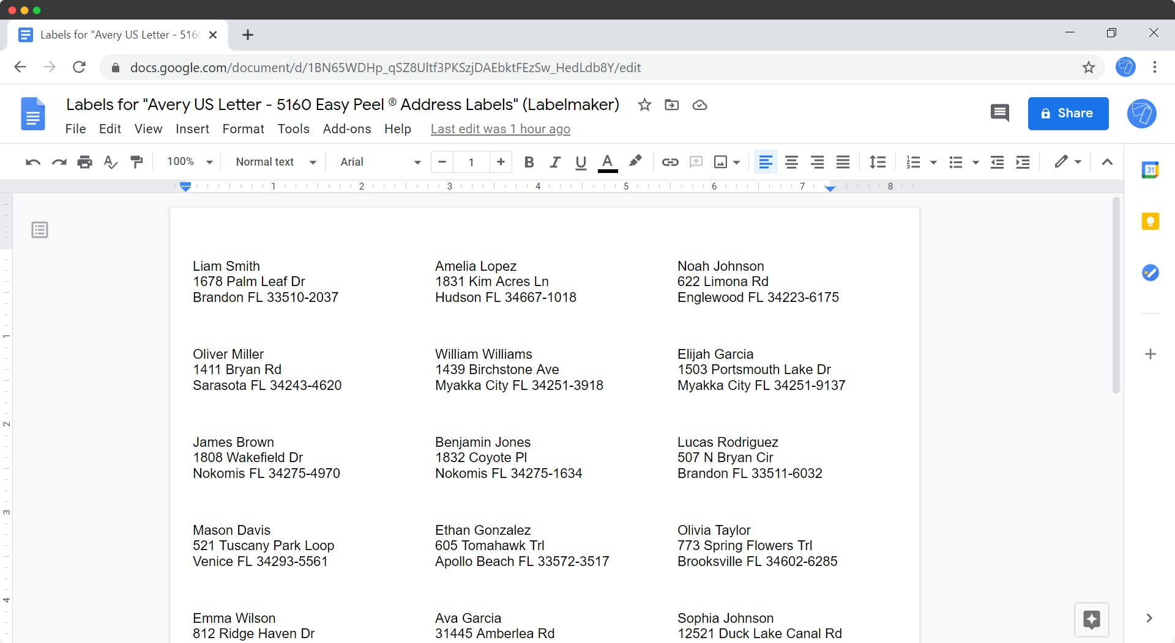Toggle italic formatting
The image size is (1175, 643).
coord(555,162)
